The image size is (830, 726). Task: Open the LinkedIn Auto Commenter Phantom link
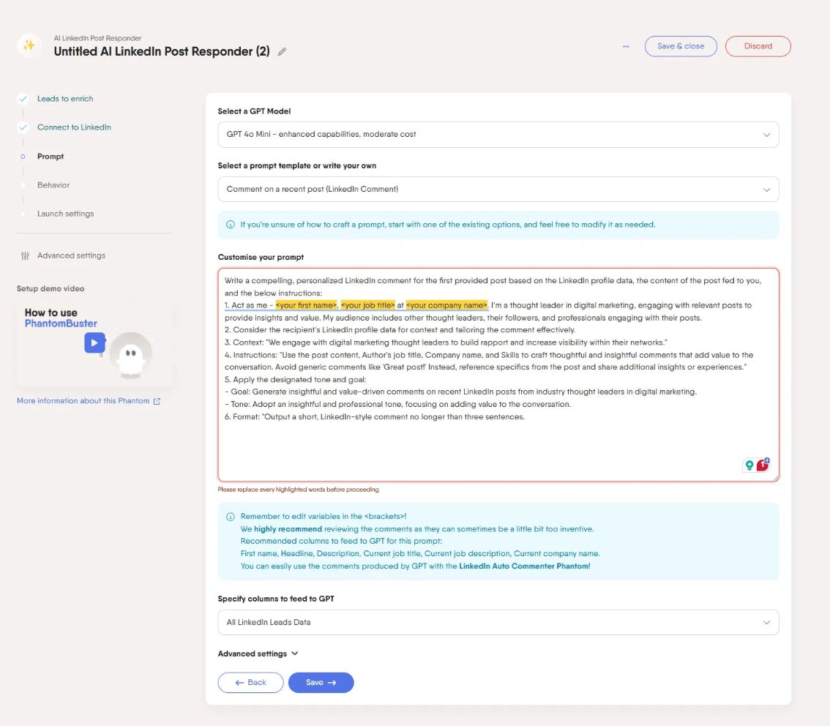[x=525, y=566]
